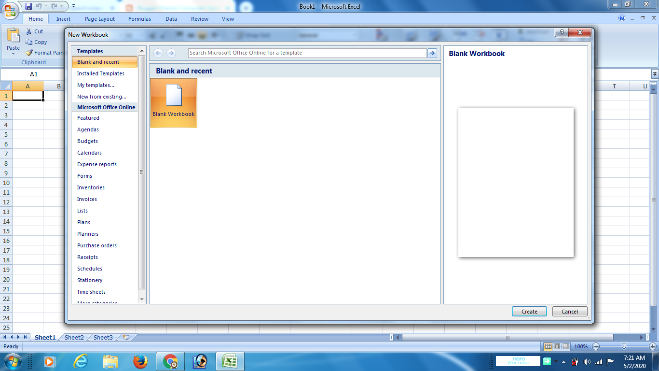Image resolution: width=659 pixels, height=371 pixels.
Task: Select the Plans template category
Action: coord(104,222)
